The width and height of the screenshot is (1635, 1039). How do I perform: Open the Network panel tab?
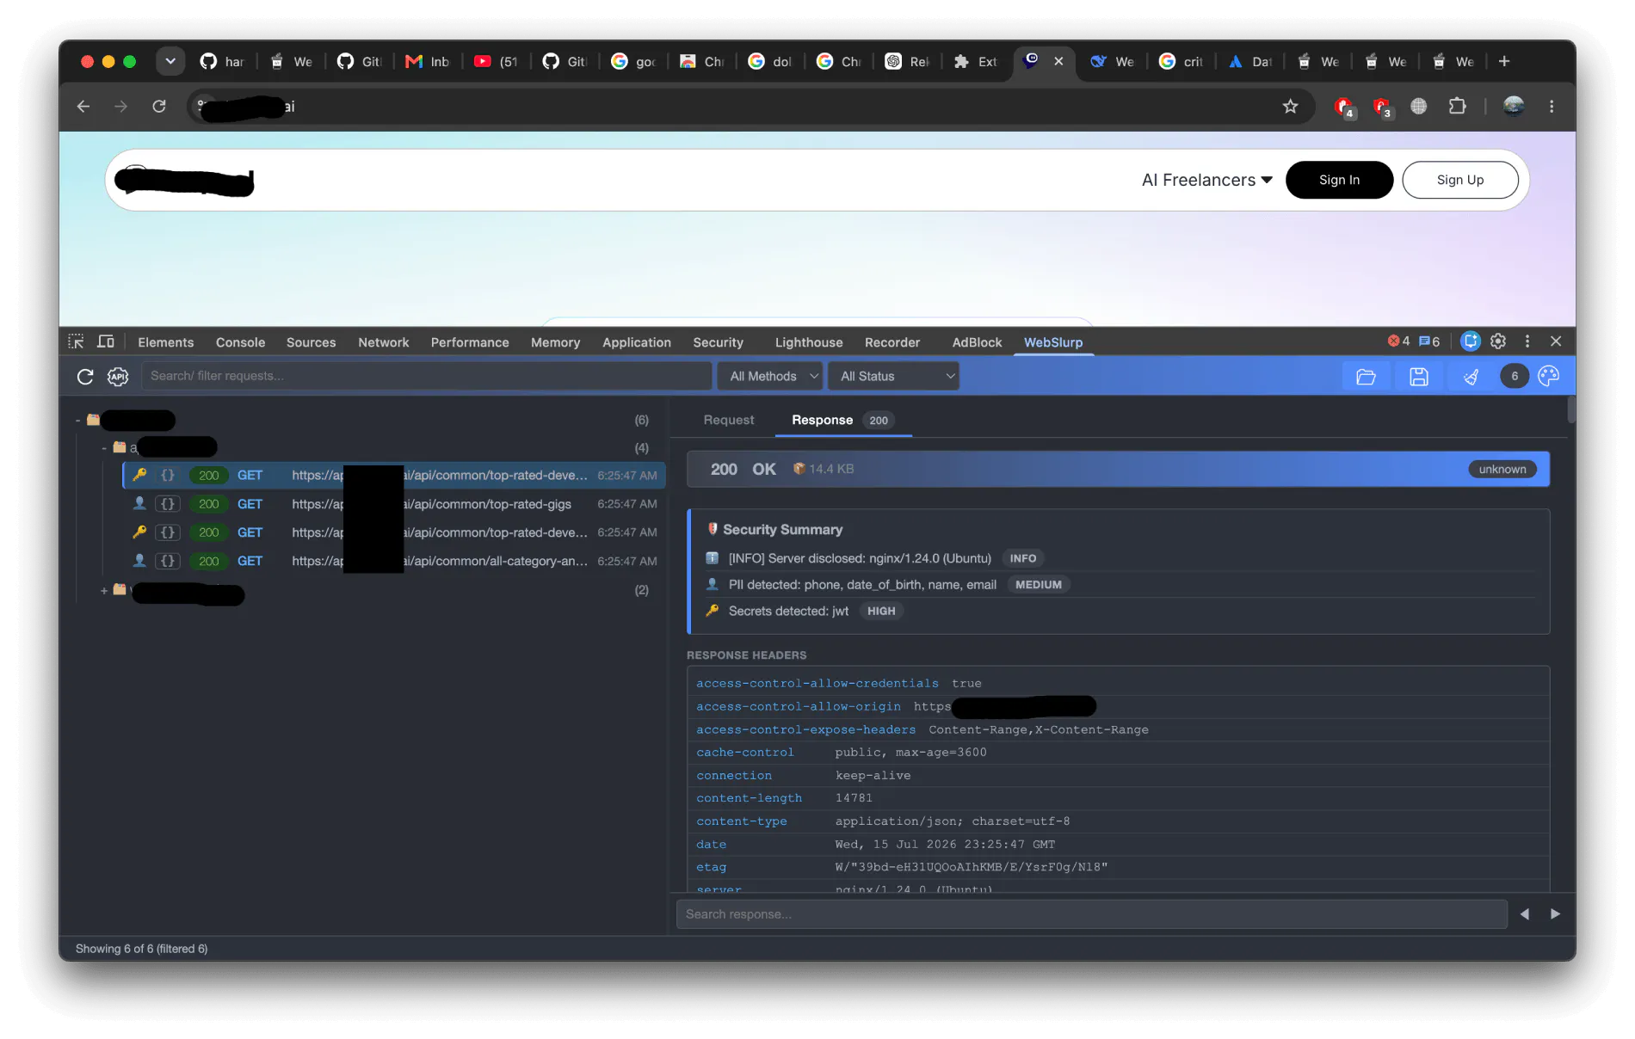(384, 342)
